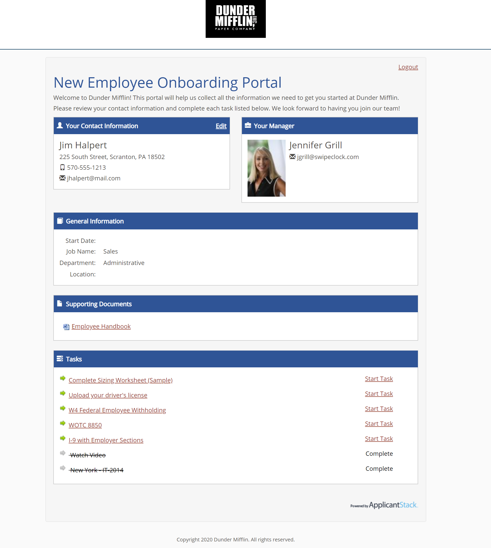The image size is (491, 548).
Task: Click Jennifer Grill's manager photo
Action: (266, 168)
